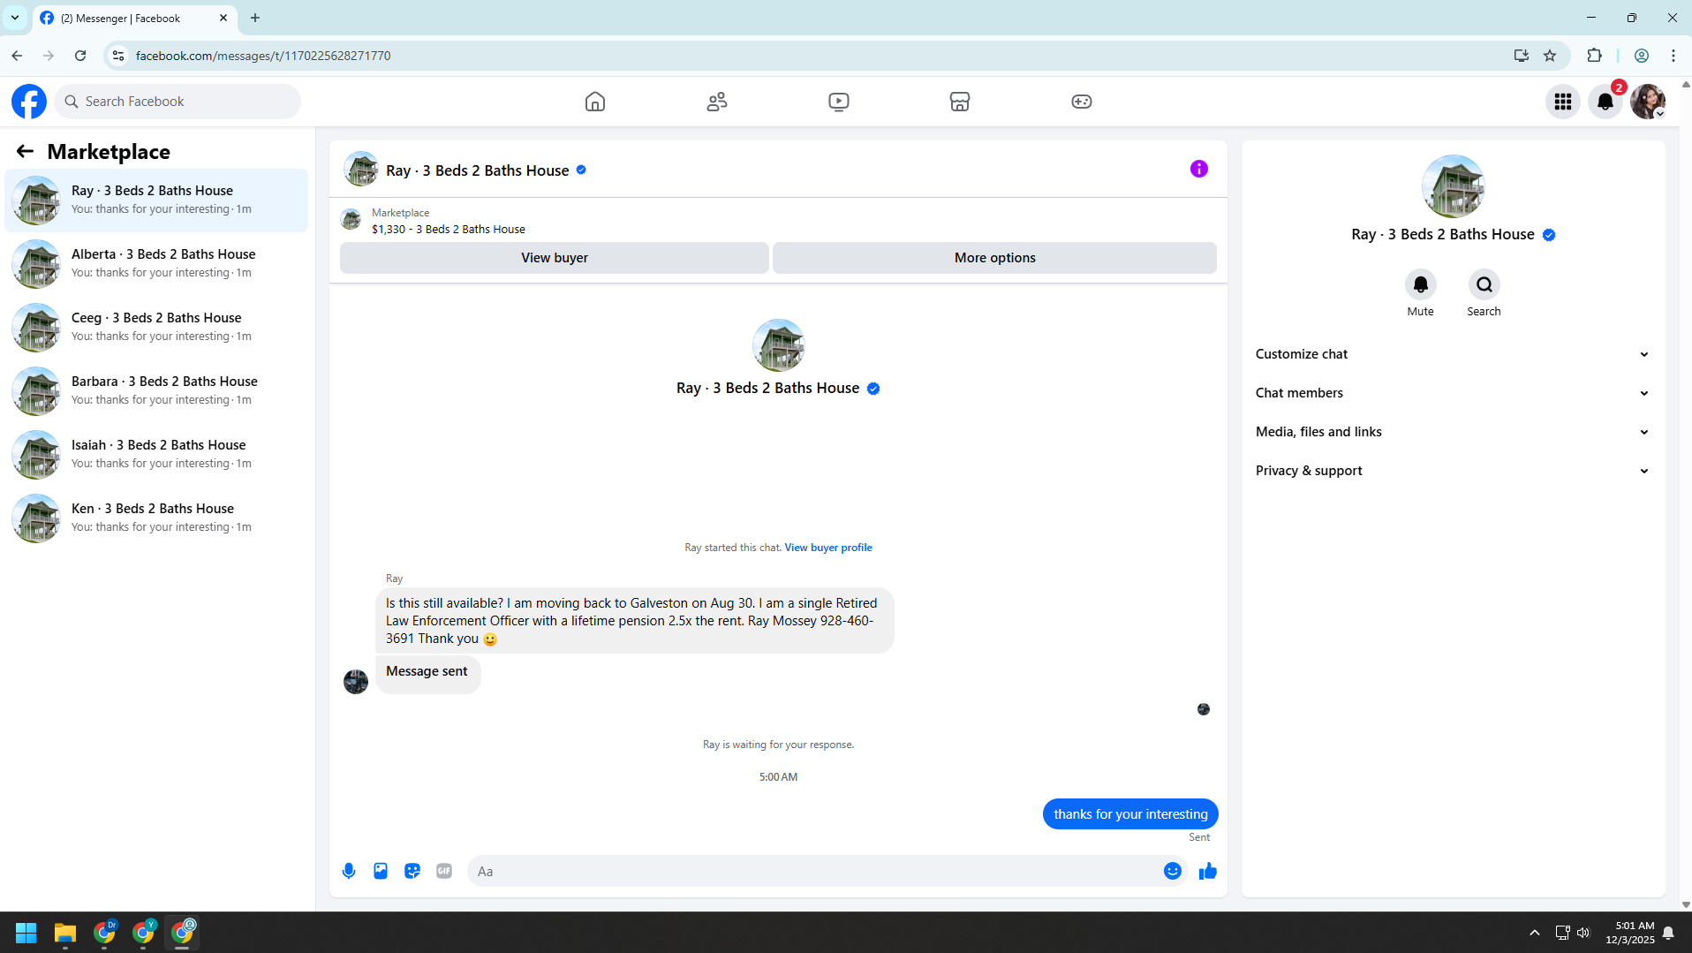Viewport: 1692px width, 953px height.
Task: View site information icon in address bar
Action: click(117, 56)
